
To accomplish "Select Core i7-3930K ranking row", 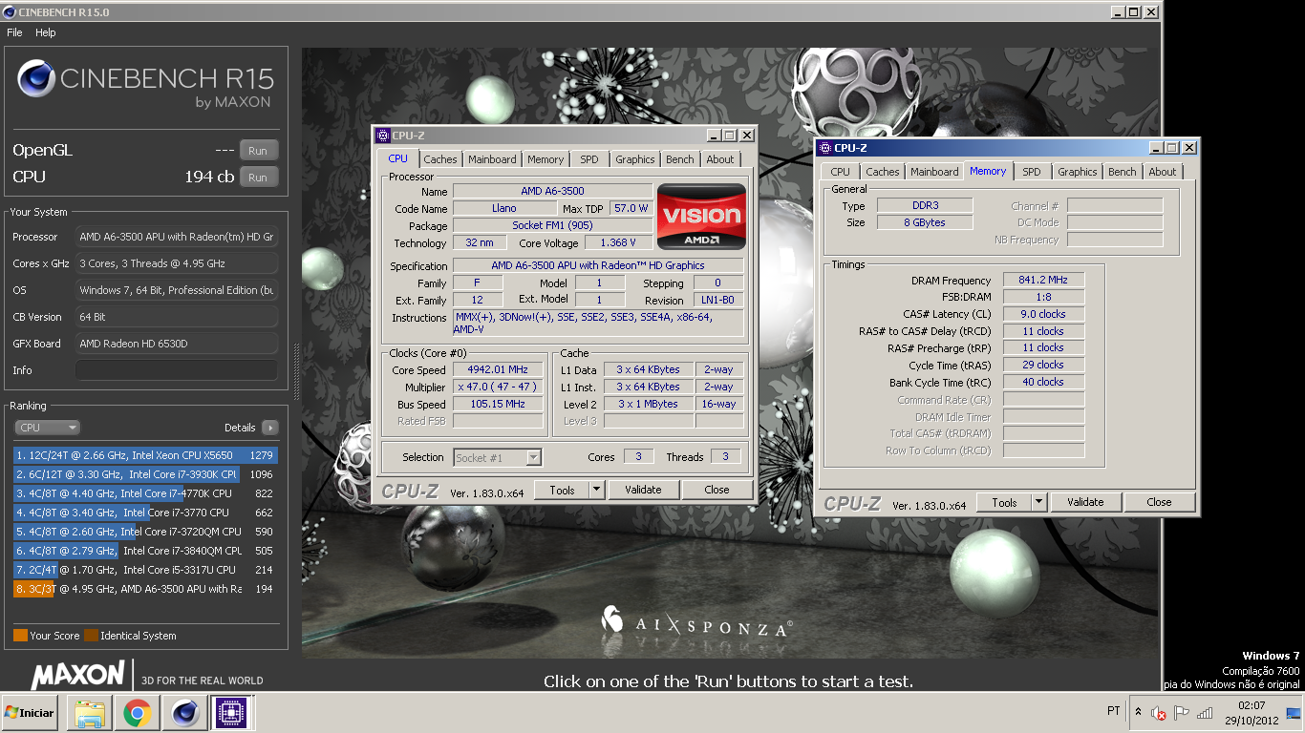I will coord(145,474).
